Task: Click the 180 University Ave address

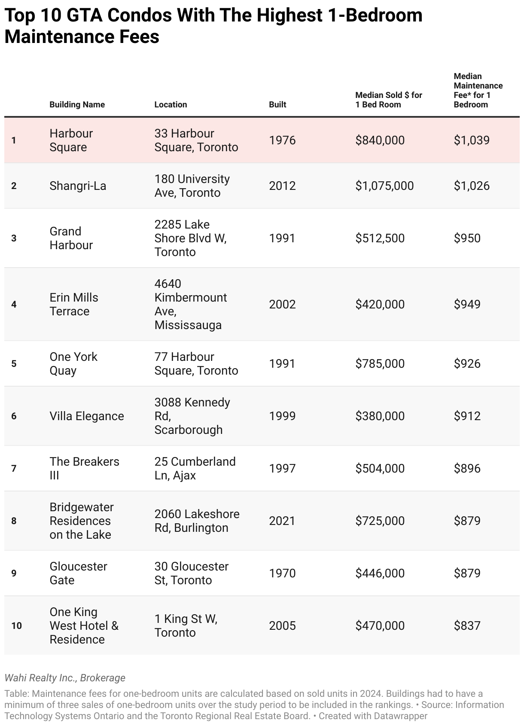Action: [x=192, y=186]
